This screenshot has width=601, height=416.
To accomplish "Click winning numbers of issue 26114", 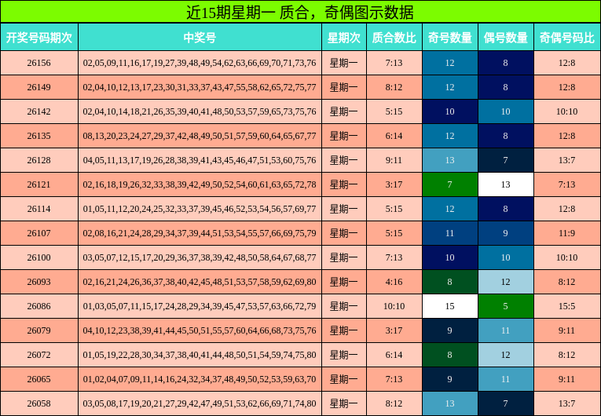I will click(x=200, y=209).
